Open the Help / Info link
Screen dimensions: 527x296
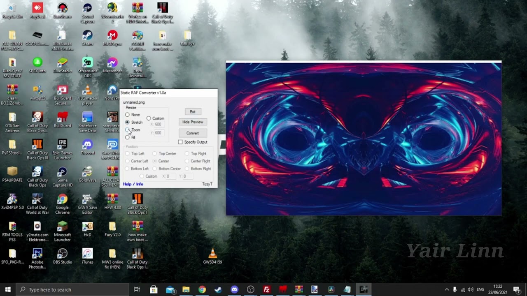coord(133,184)
